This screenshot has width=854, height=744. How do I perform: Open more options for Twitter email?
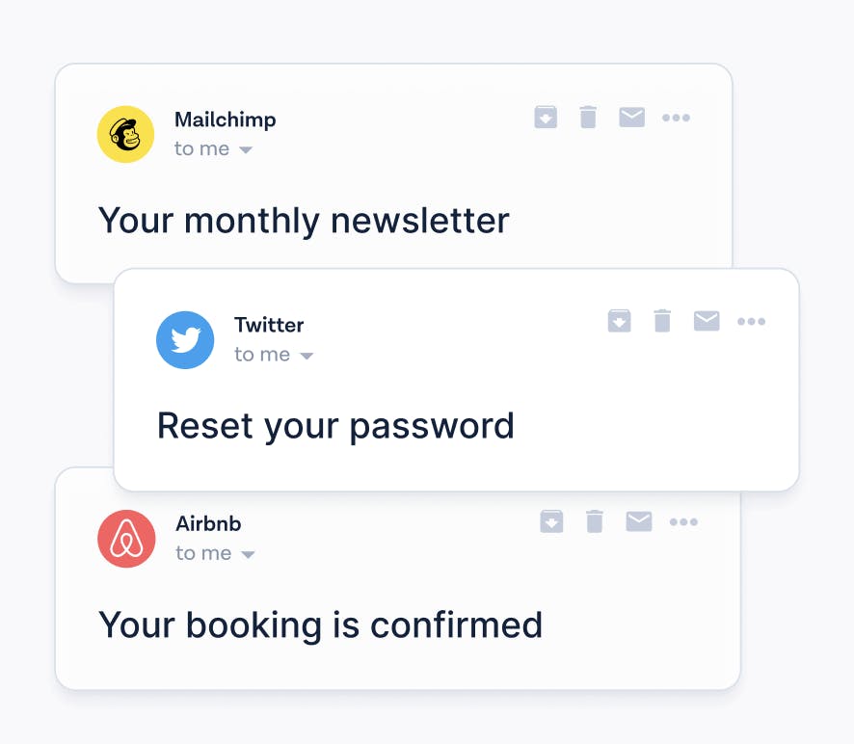[x=751, y=321]
